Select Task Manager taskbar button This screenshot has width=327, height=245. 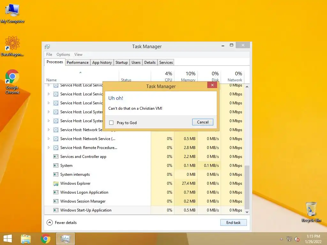point(65,239)
